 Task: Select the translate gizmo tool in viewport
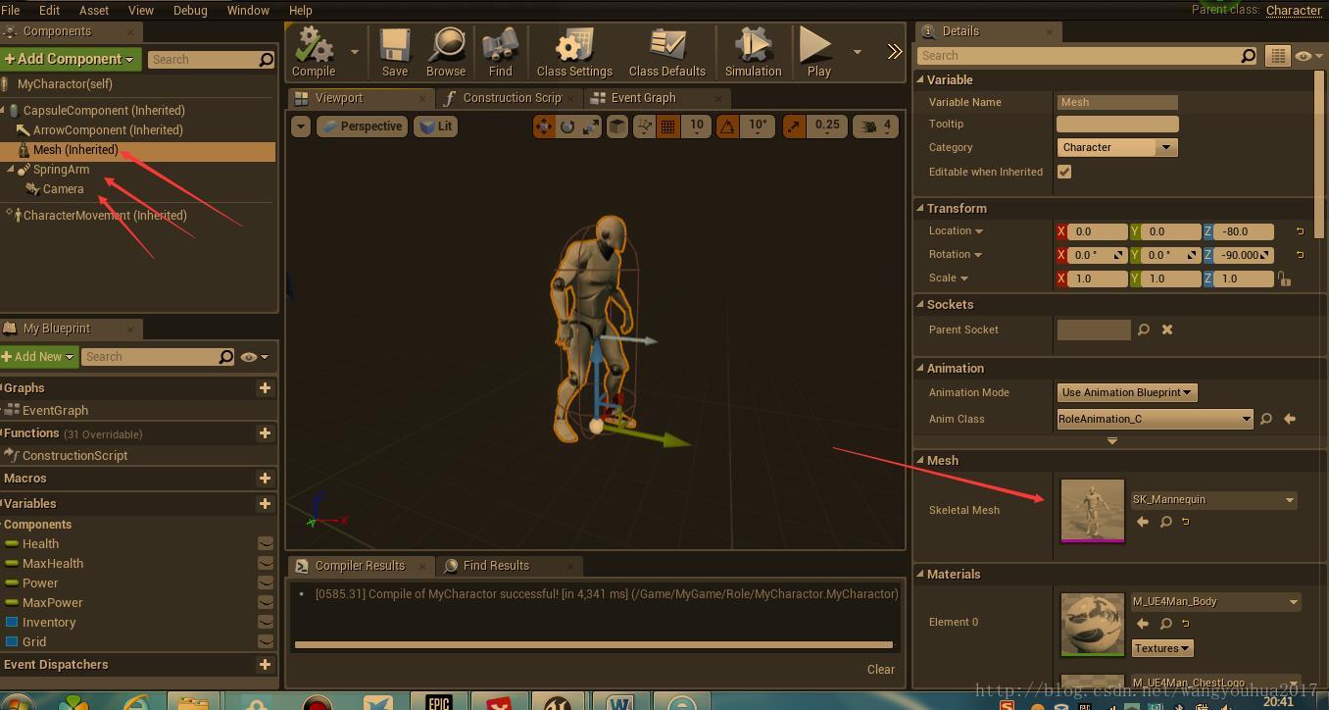(544, 127)
